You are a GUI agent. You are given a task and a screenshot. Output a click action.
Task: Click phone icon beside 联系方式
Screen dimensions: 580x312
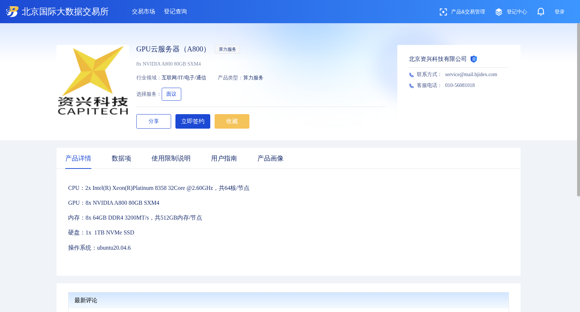[411, 75]
